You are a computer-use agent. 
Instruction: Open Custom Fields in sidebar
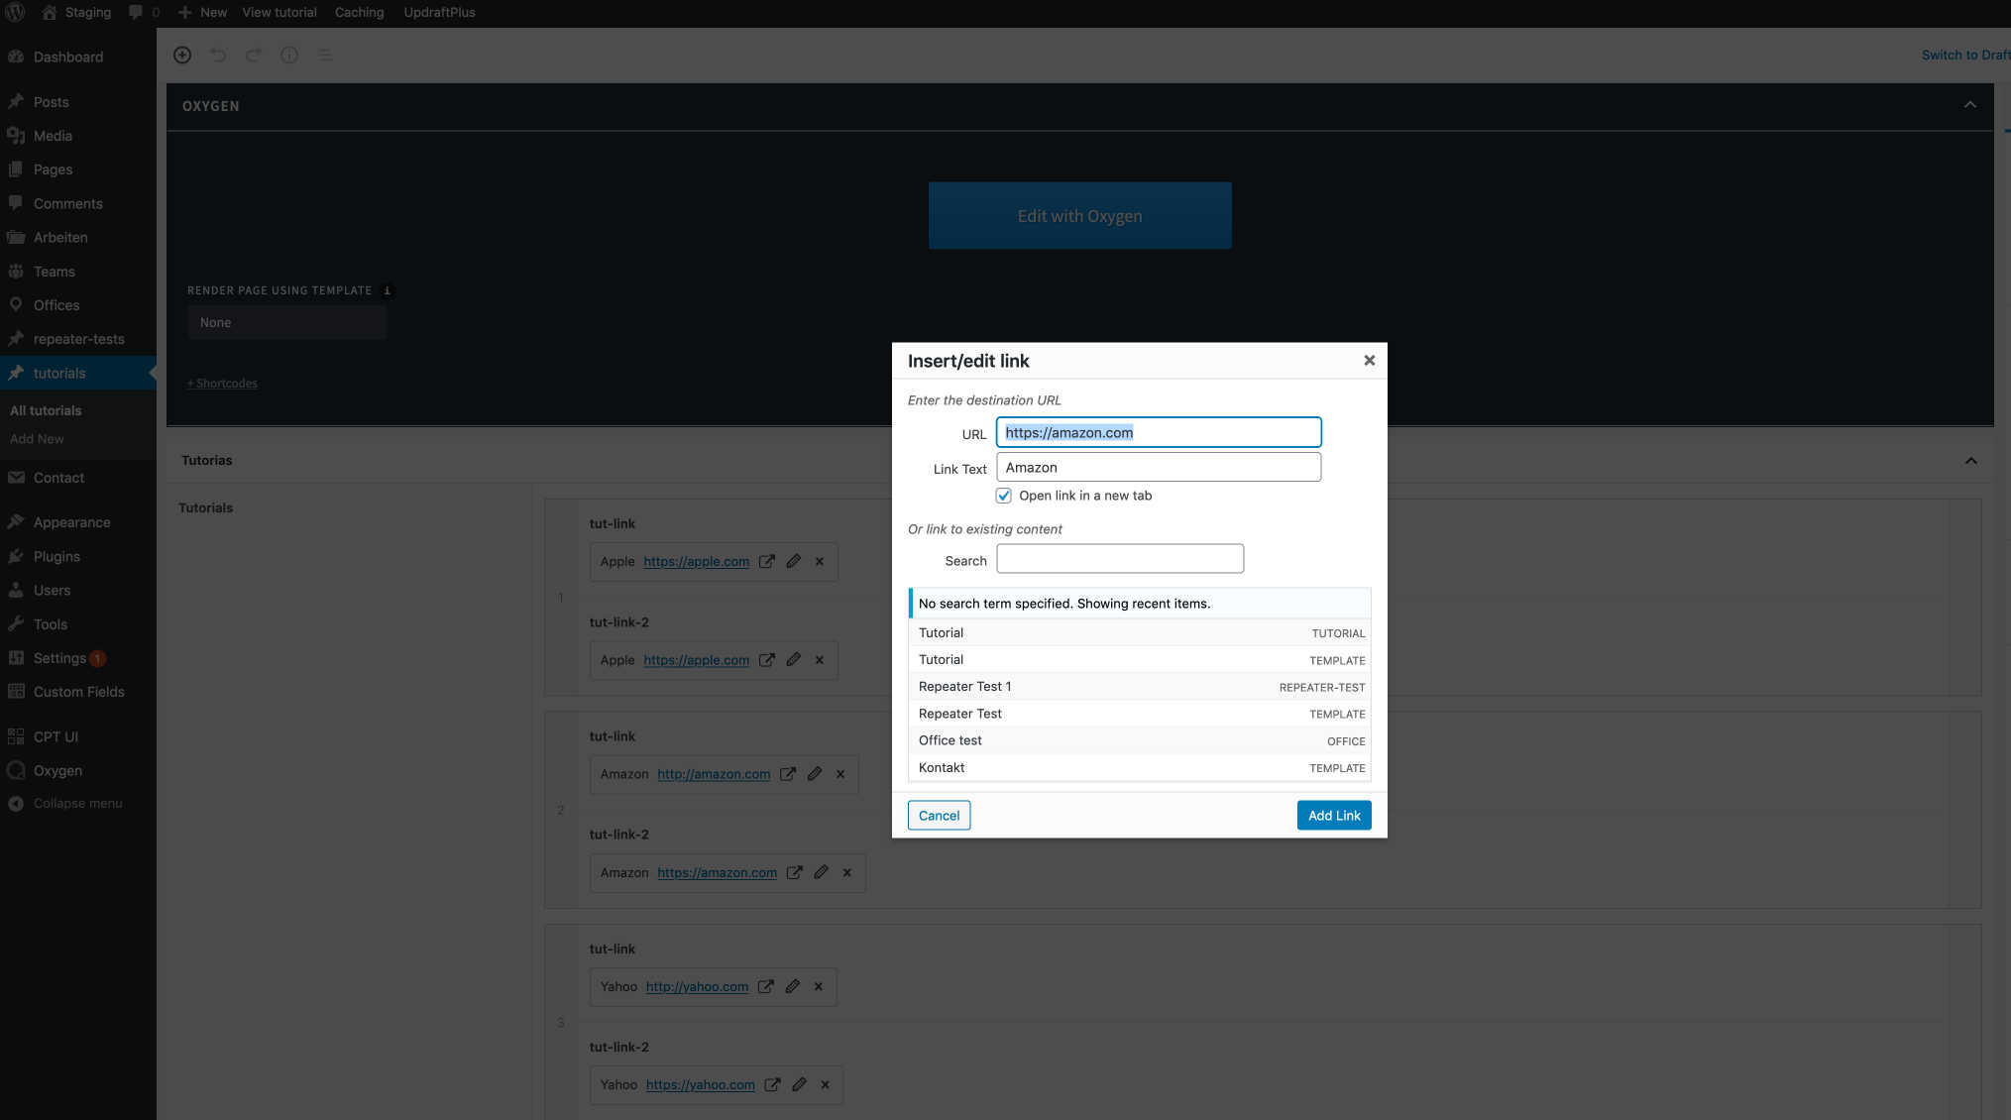(x=78, y=692)
